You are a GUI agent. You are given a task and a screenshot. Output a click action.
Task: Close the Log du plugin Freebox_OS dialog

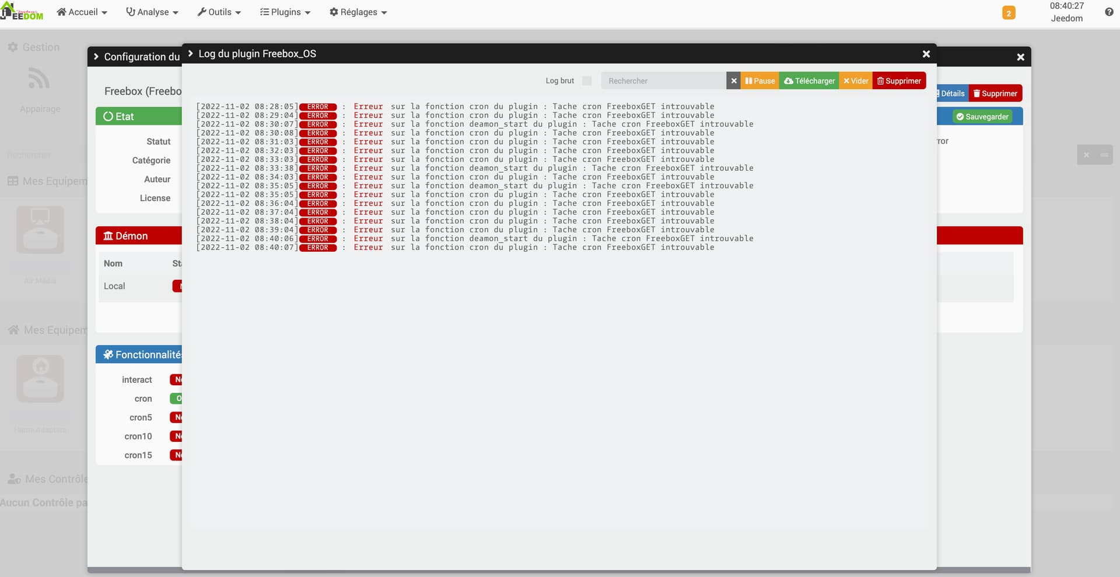click(926, 54)
